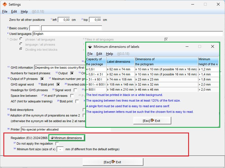Click the Capacity of the package column header
Image resolution: width=225 pixels, height=168 pixels.
pos(96,62)
